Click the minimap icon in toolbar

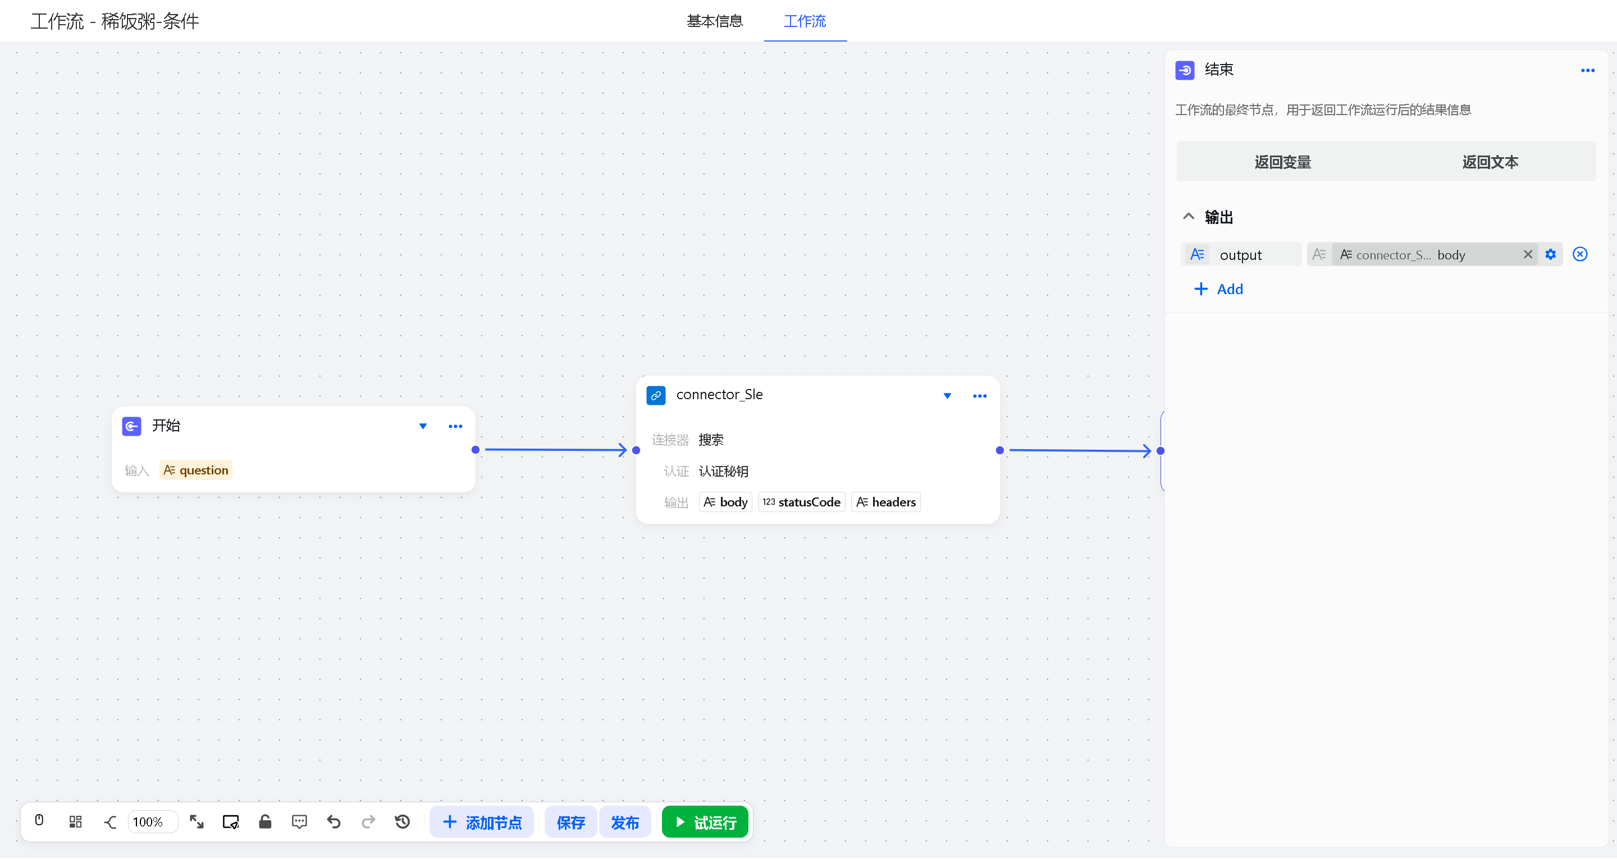point(230,821)
